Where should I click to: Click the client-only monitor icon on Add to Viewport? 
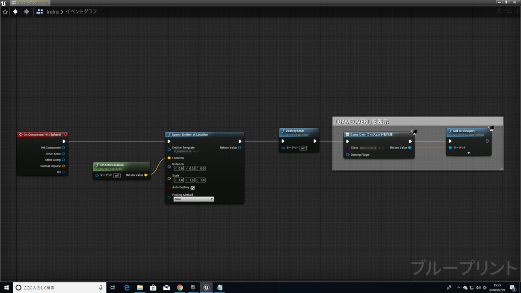491,128
